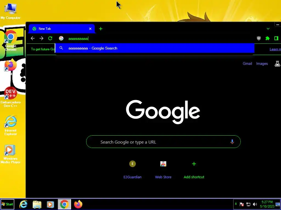Launch Firefox from the taskbar
The width and height of the screenshot is (281, 210).
coord(78,204)
